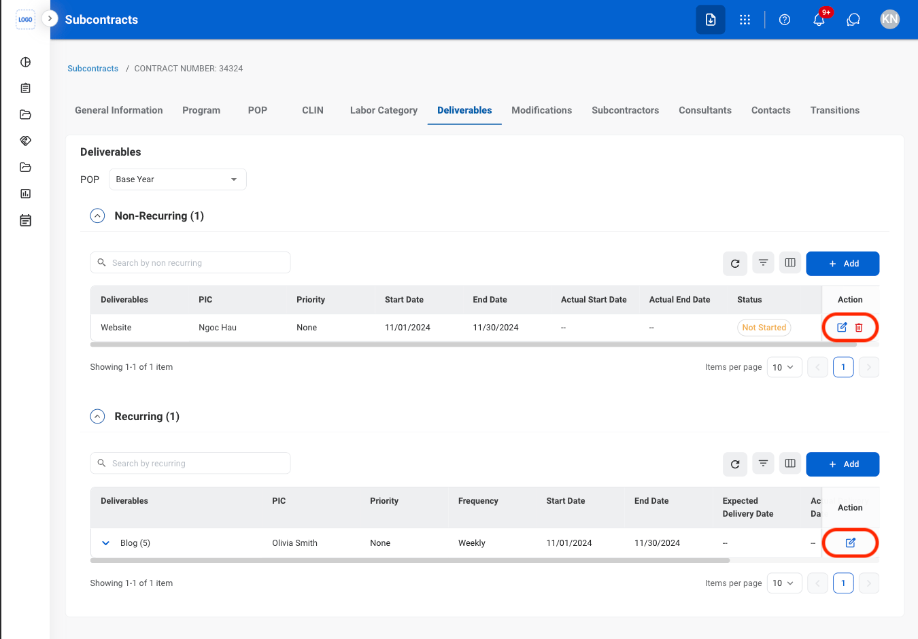Open the download document icon in header
The height and width of the screenshot is (639, 918).
711,20
